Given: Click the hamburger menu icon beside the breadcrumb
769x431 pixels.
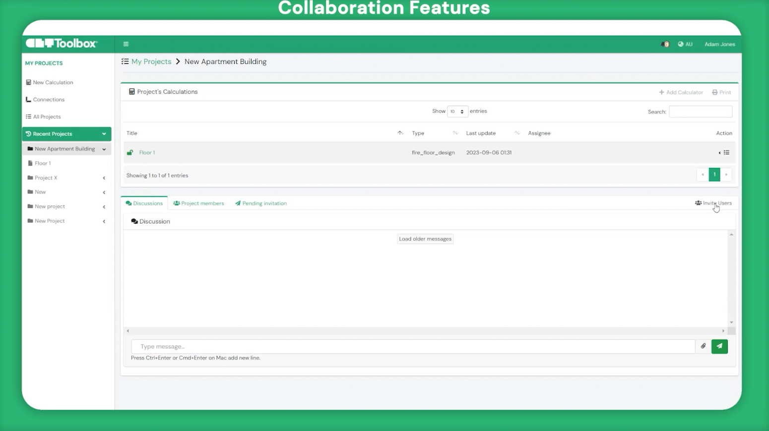Looking at the screenshot, I should 126,44.
